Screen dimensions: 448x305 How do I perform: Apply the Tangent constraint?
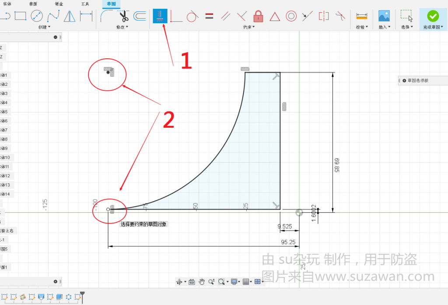[192, 16]
